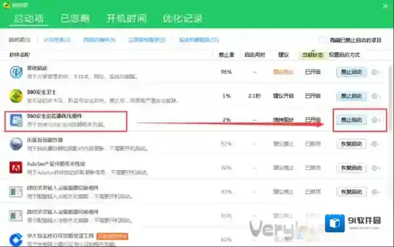Screen dimensions: 394x247
Task: Click 恢复启动 for the Adobe entry
Action: [x=350, y=168]
